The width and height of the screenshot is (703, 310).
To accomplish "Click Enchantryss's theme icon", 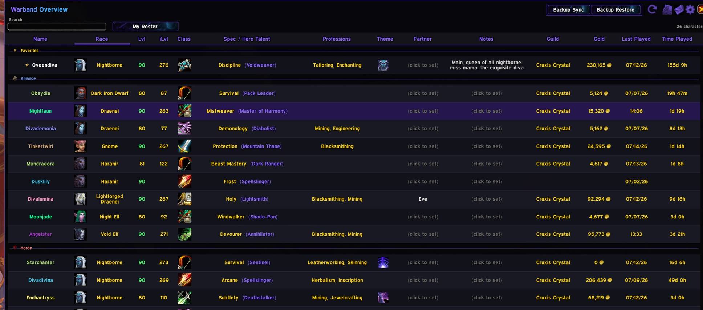I will (x=383, y=298).
